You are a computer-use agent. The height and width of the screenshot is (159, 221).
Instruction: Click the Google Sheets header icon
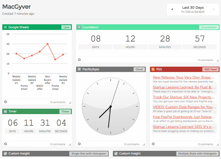point(5,27)
